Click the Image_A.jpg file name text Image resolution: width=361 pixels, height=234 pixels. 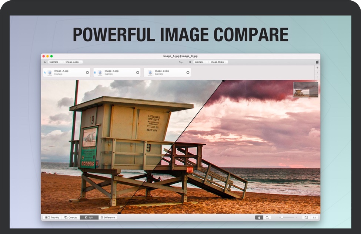(x=61, y=71)
